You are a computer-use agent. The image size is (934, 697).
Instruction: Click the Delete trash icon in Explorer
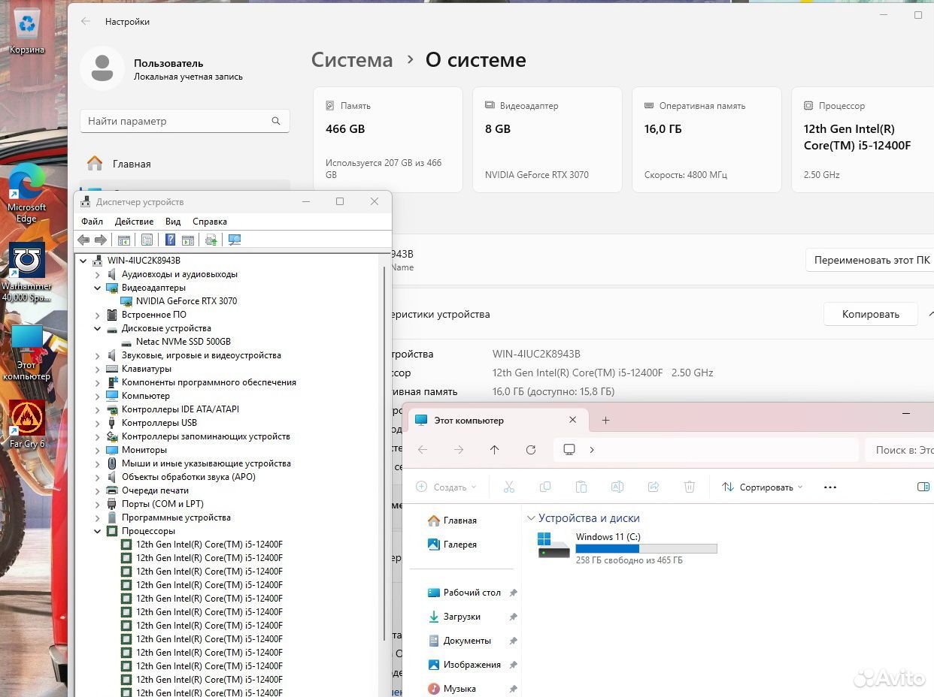690,487
